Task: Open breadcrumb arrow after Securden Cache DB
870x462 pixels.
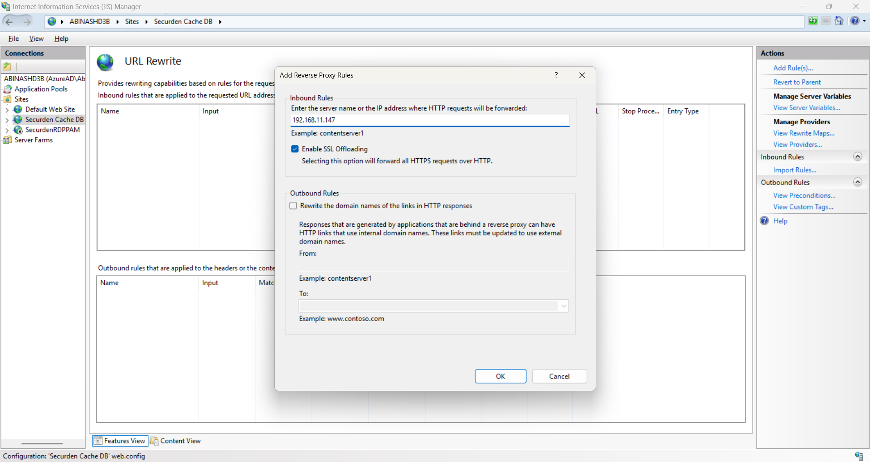Action: pos(220,22)
